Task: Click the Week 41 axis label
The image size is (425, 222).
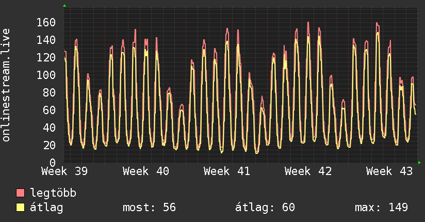Action: [x=227, y=171]
